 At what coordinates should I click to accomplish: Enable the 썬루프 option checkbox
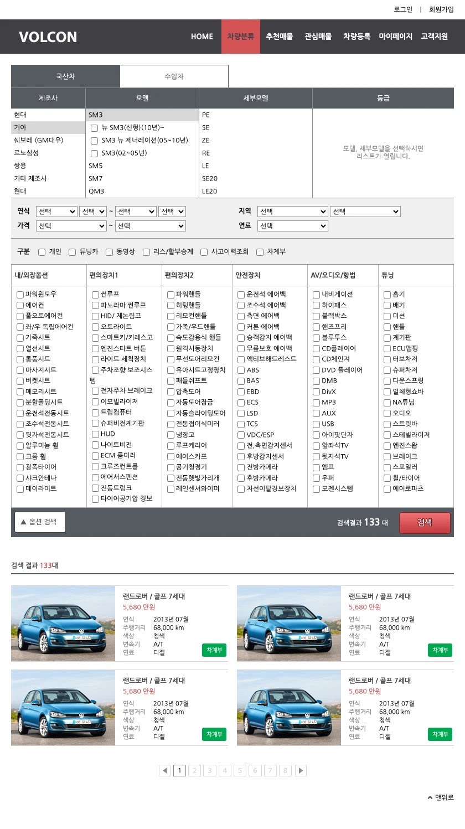pos(95,295)
